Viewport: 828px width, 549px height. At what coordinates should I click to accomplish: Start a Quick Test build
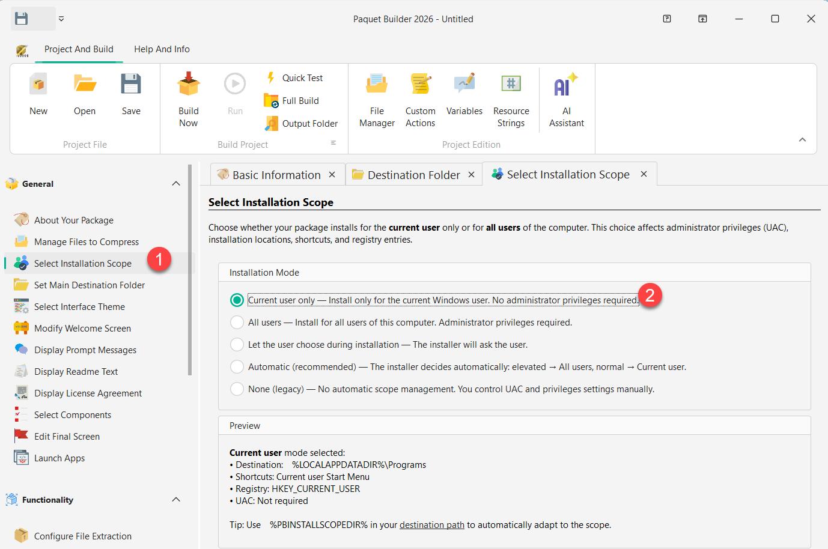tap(294, 77)
